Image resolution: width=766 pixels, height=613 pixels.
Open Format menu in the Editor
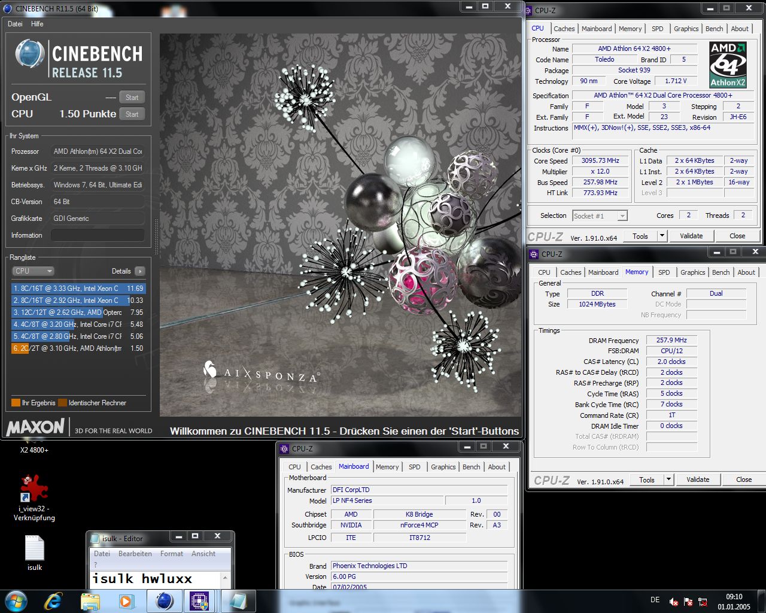172,554
